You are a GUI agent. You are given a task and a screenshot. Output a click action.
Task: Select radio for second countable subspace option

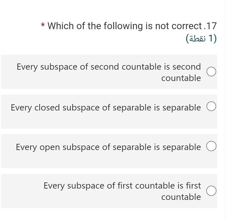click(x=211, y=72)
